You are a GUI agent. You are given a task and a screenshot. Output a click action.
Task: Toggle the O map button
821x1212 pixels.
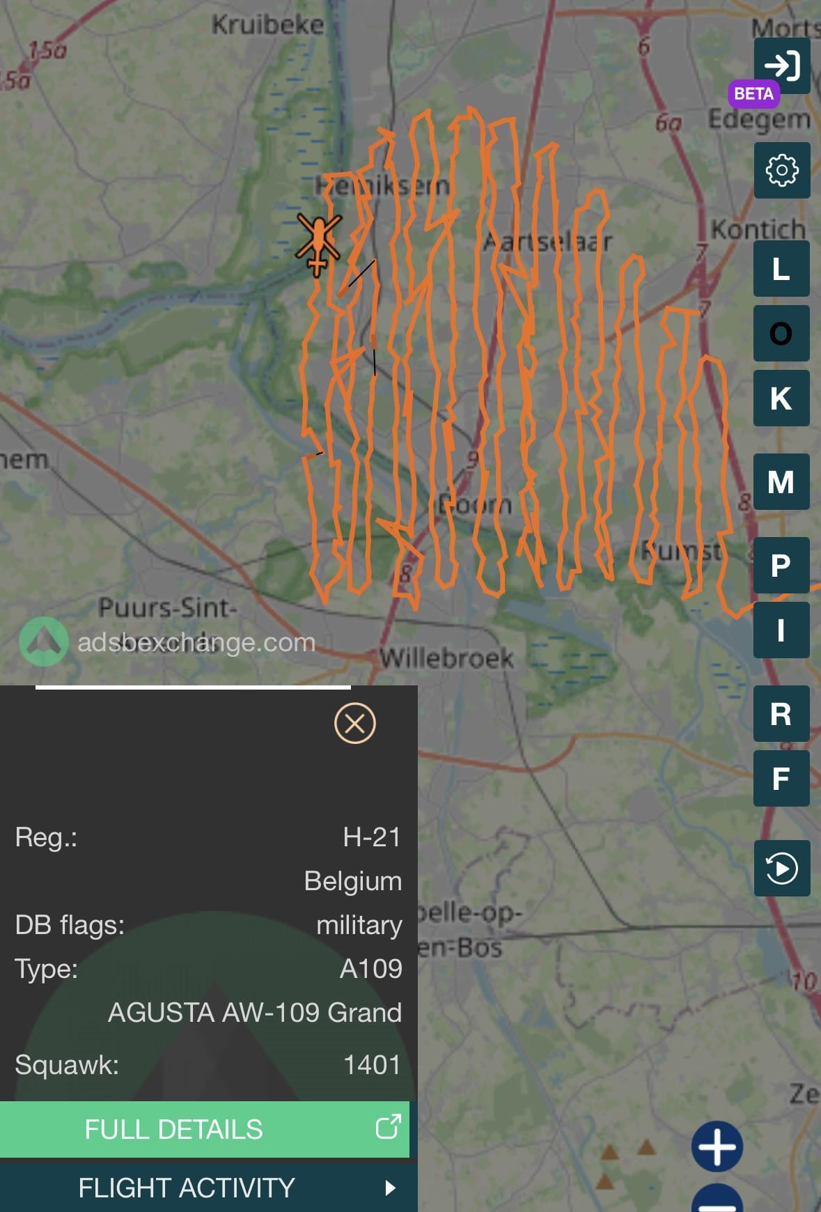[x=781, y=333]
